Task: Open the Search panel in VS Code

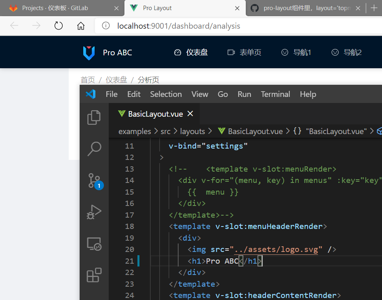Action: click(x=94, y=149)
